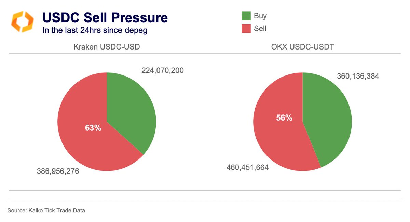Click the 224,070,200 Kraken buy value
Screen dimensions: 410x222
coord(163,71)
